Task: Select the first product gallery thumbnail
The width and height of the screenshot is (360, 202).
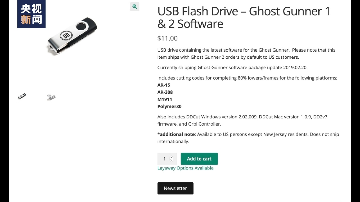Action: 22,96
